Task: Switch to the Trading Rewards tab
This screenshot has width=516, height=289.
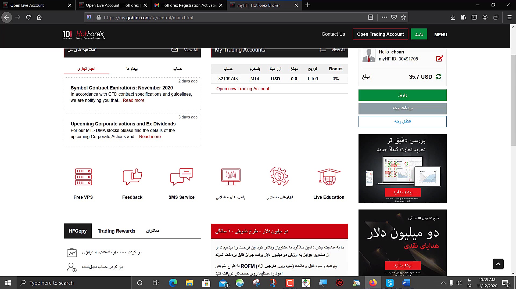Action: (117, 231)
